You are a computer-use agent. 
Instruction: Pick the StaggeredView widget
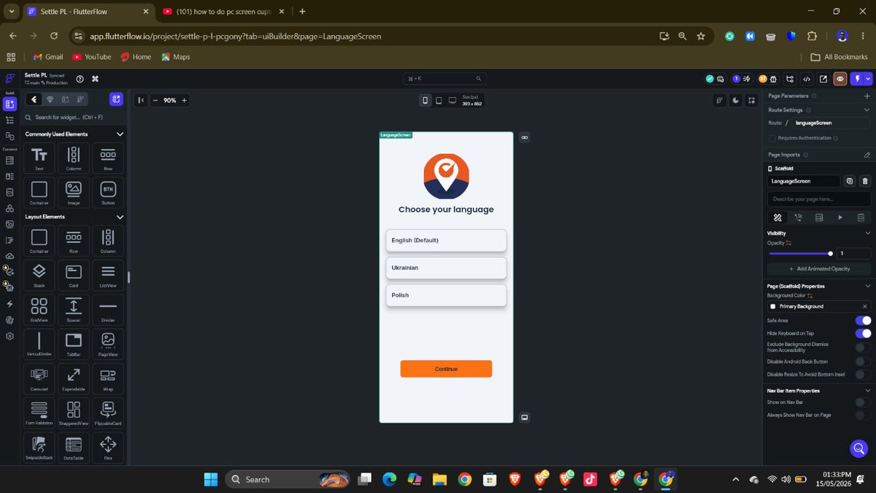coord(74,413)
